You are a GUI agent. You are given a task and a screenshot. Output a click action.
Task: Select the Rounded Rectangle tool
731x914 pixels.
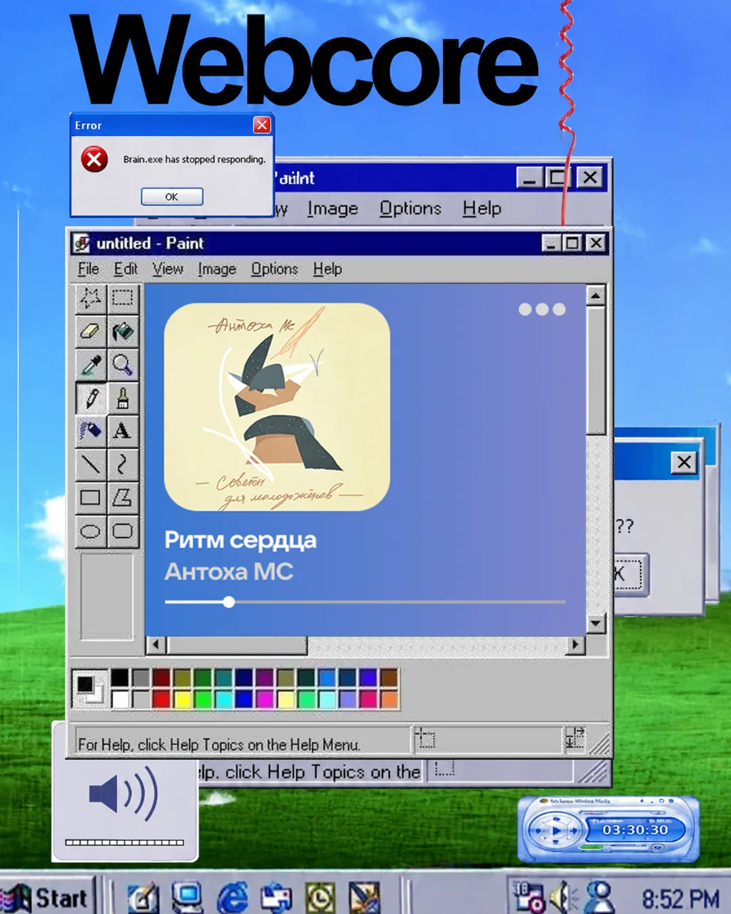(123, 531)
